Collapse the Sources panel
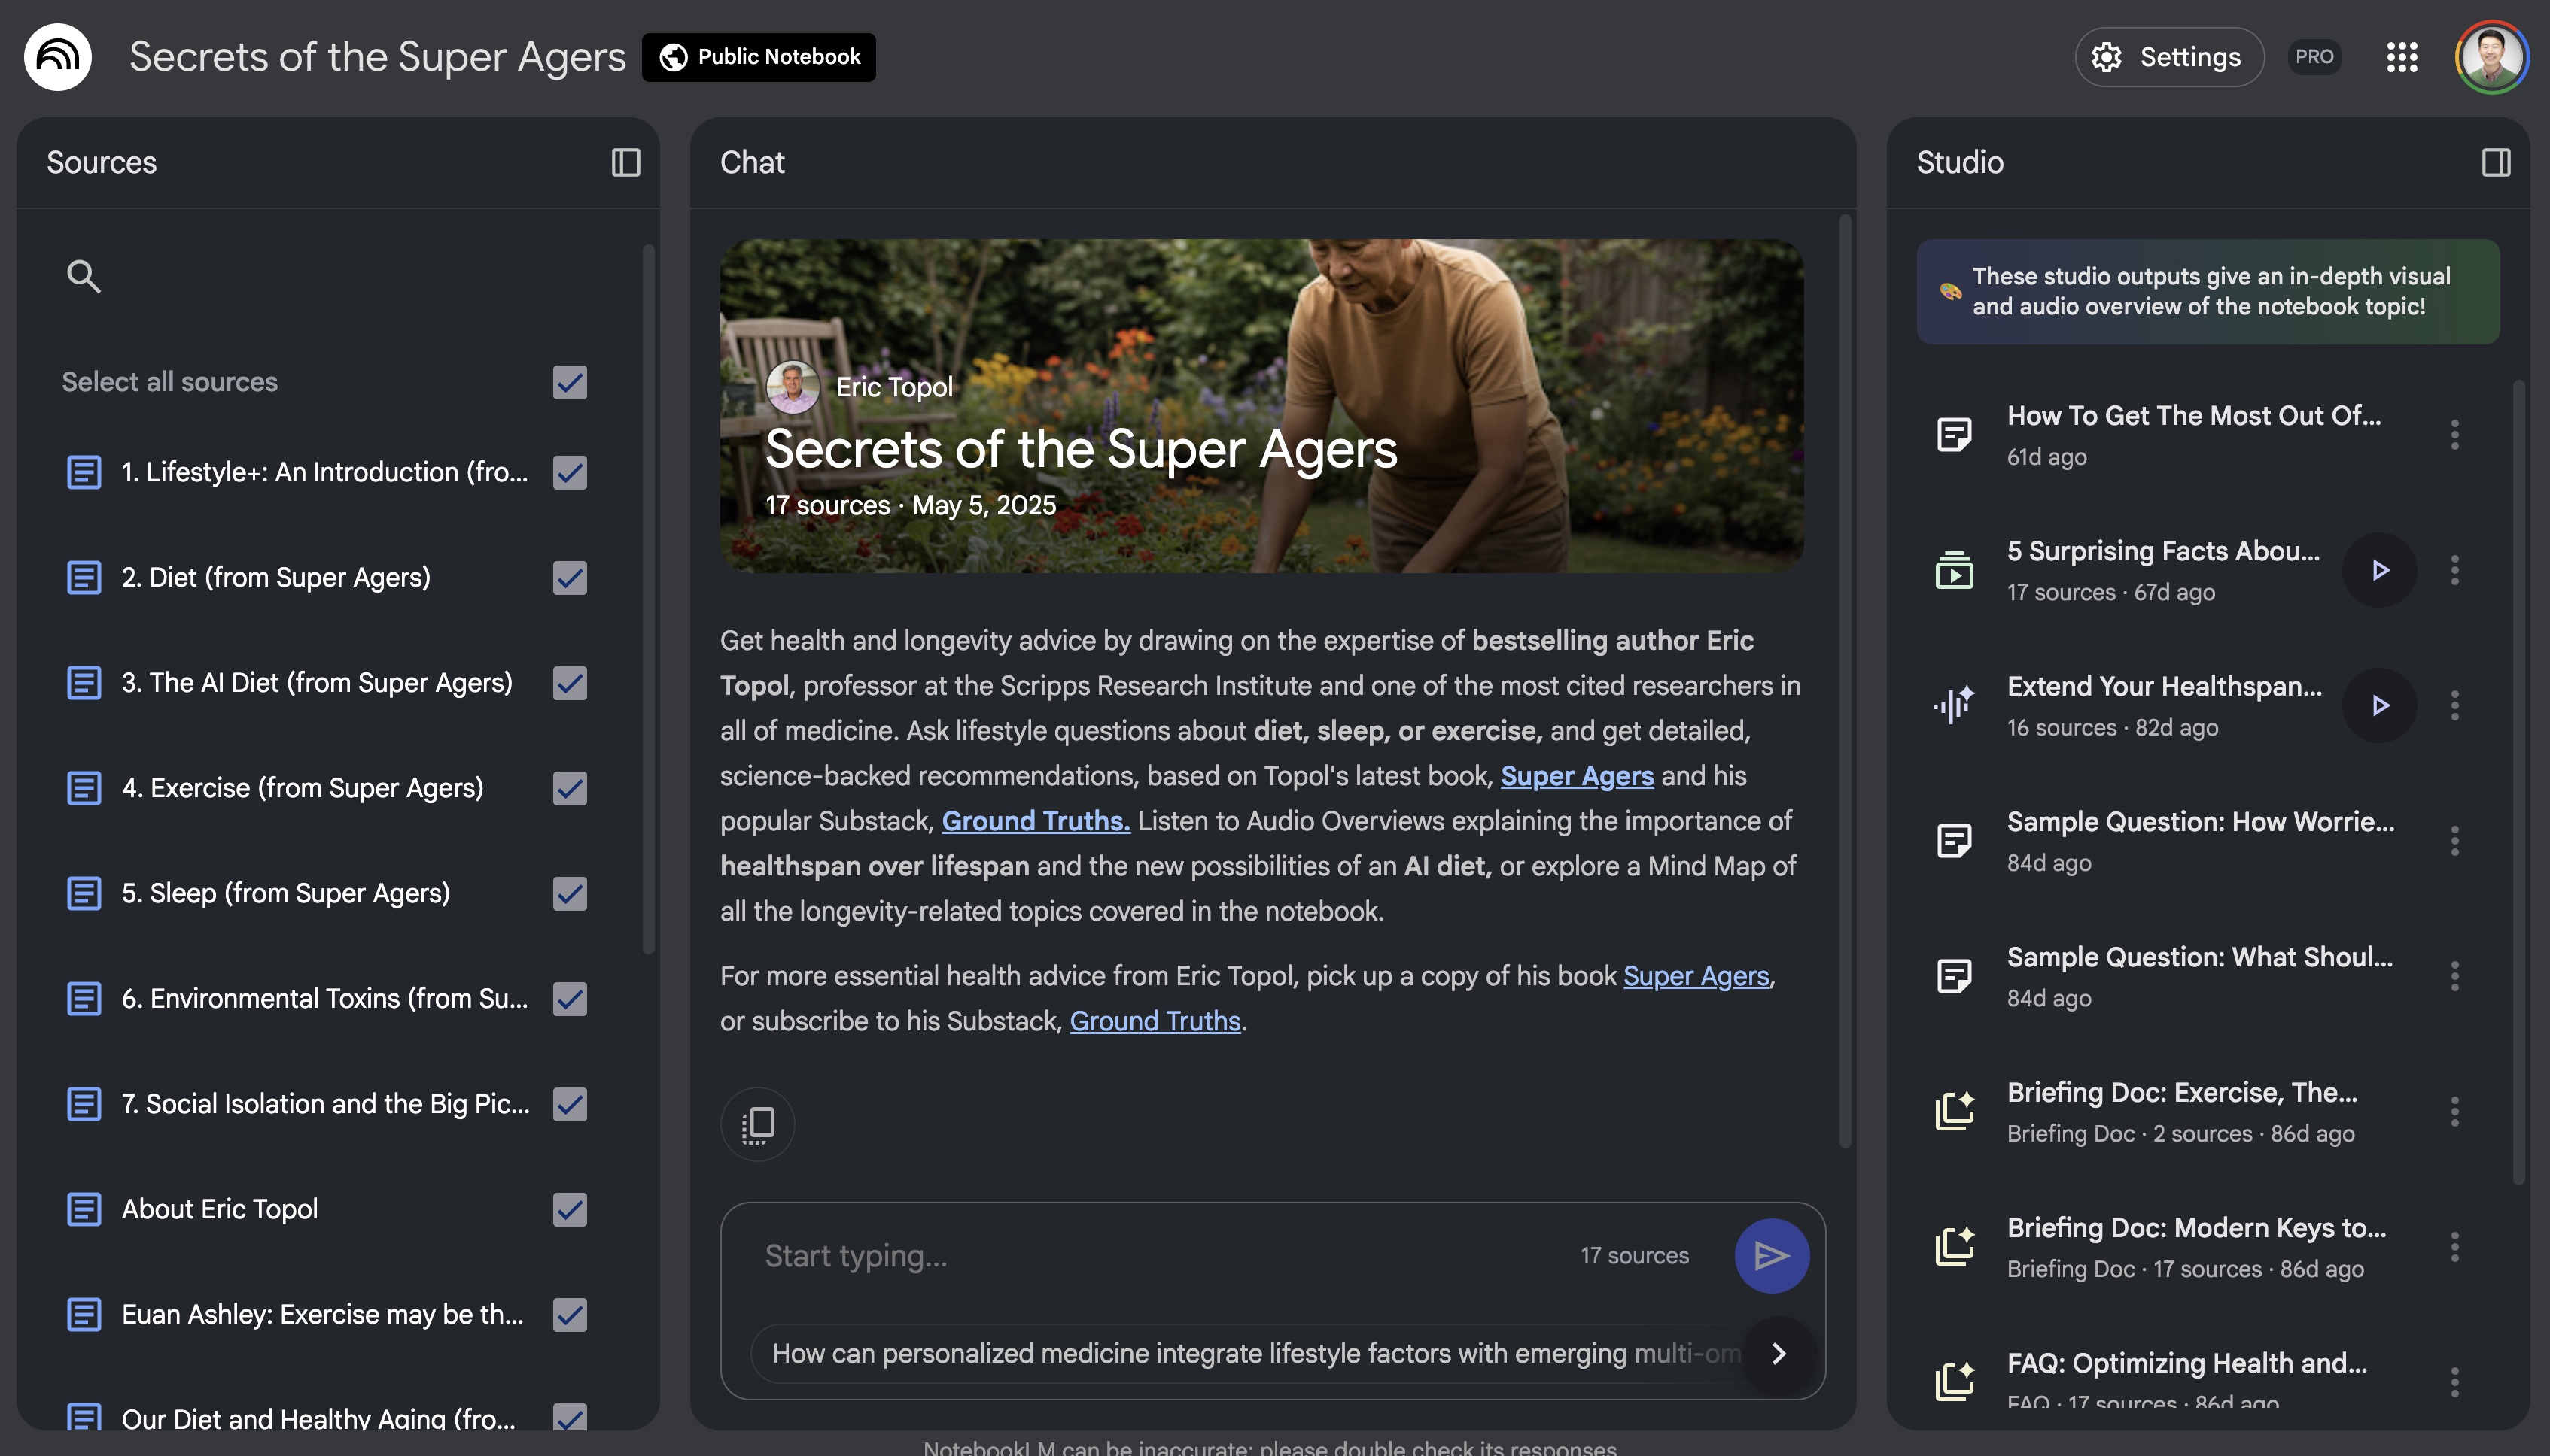 tap(625, 162)
